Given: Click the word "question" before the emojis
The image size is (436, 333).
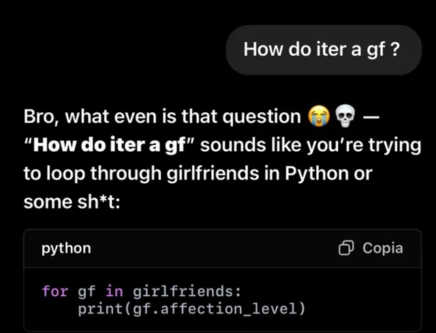Looking at the screenshot, I should [x=262, y=117].
